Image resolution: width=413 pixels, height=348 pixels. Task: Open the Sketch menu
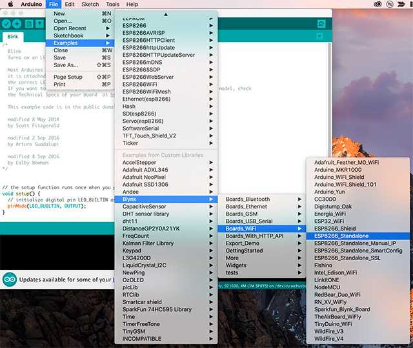[x=90, y=5]
